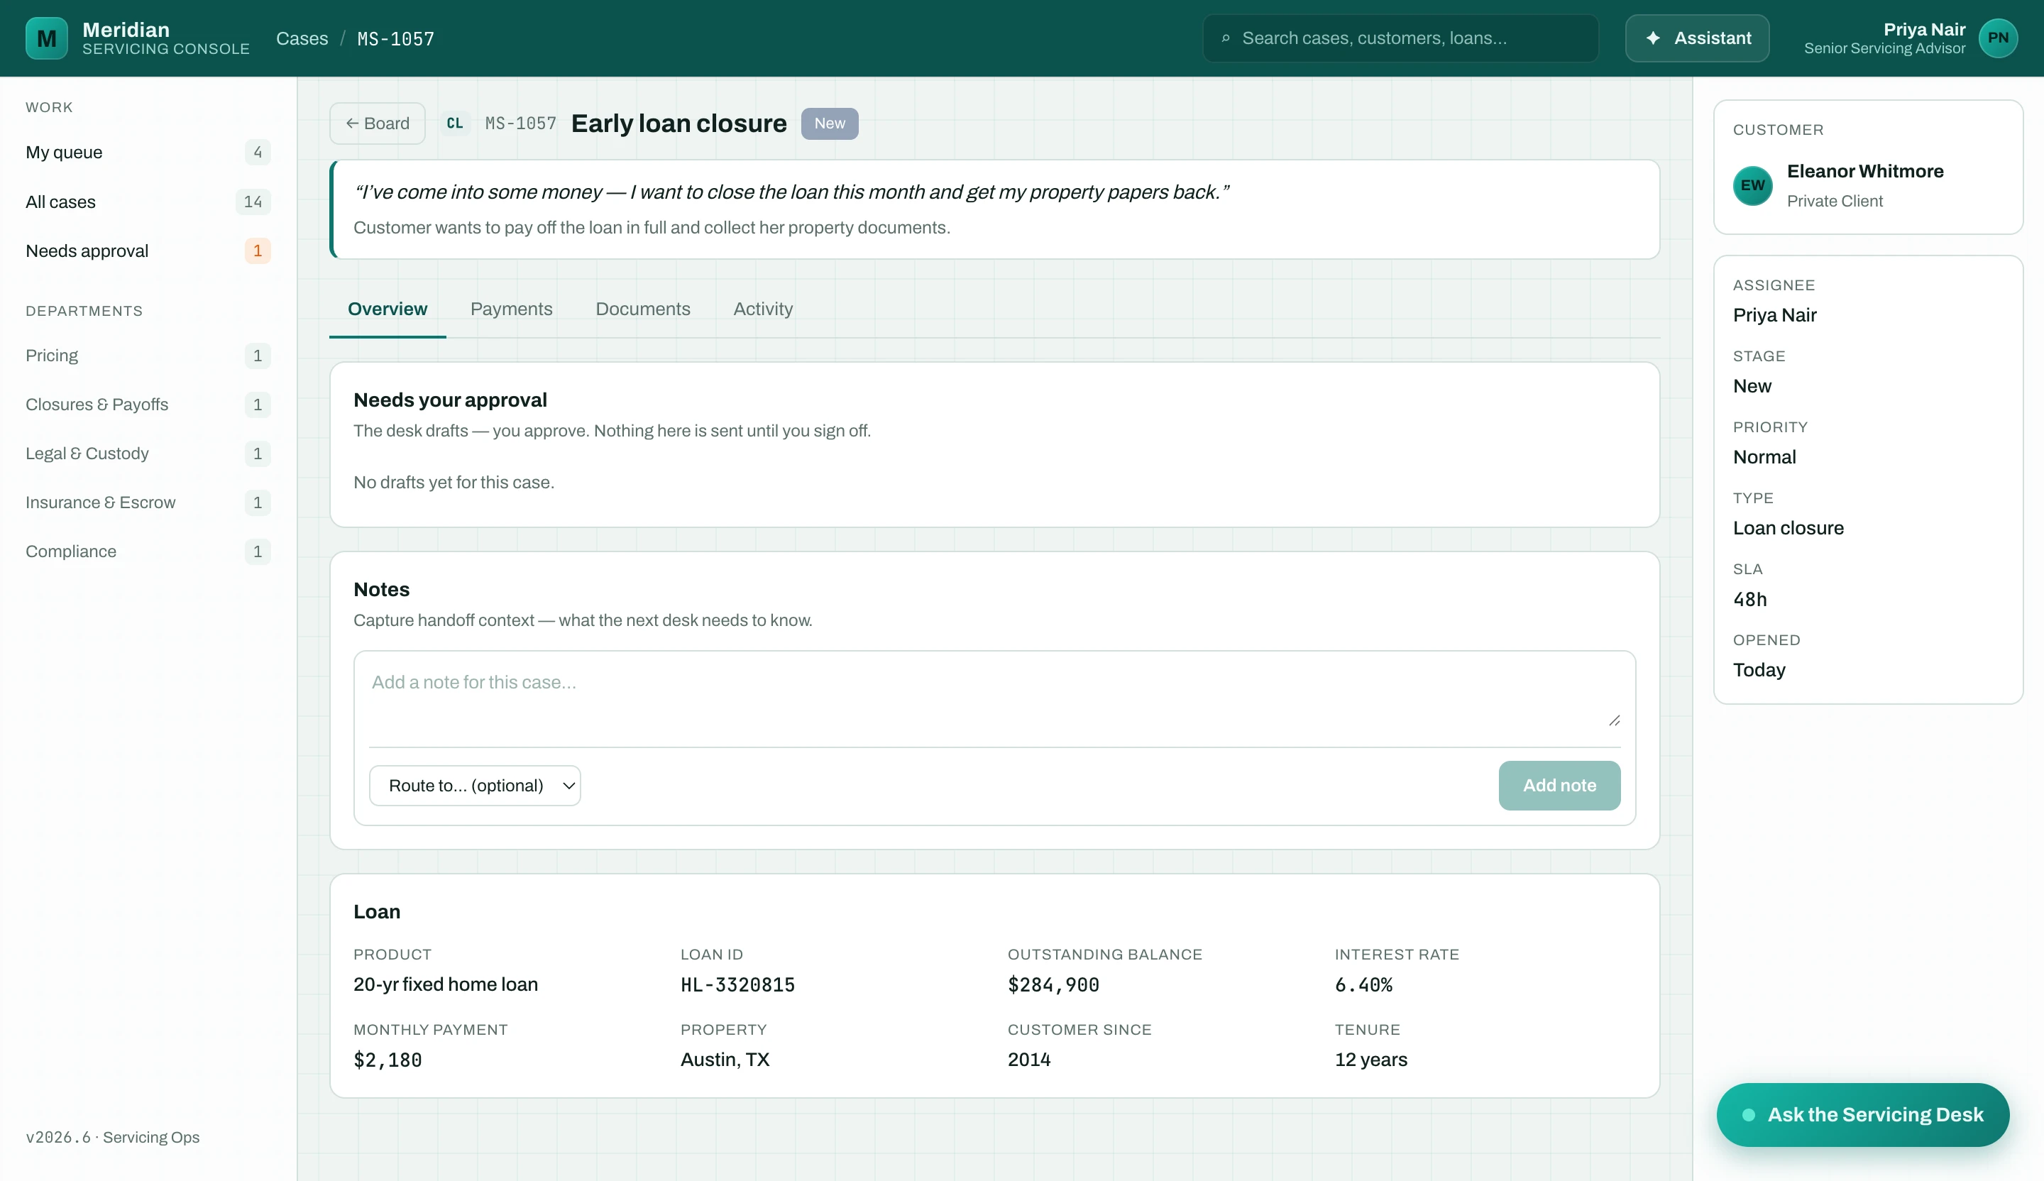The width and height of the screenshot is (2044, 1181).
Task: Click Priya Nair profile name in header
Action: [x=1924, y=29]
